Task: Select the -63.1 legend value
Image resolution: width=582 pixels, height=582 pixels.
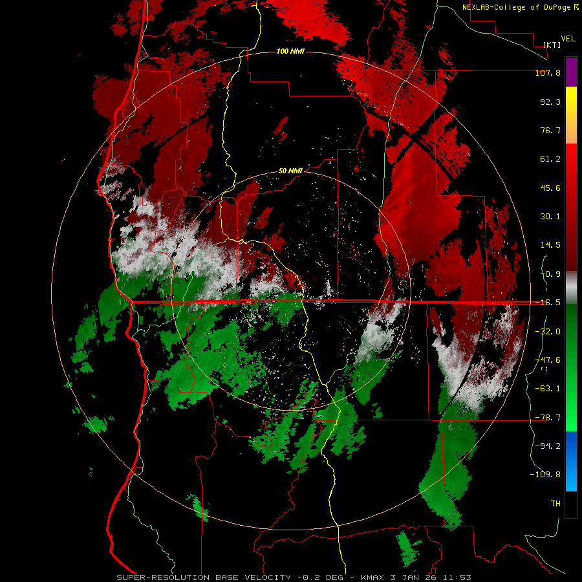Action: click(548, 389)
